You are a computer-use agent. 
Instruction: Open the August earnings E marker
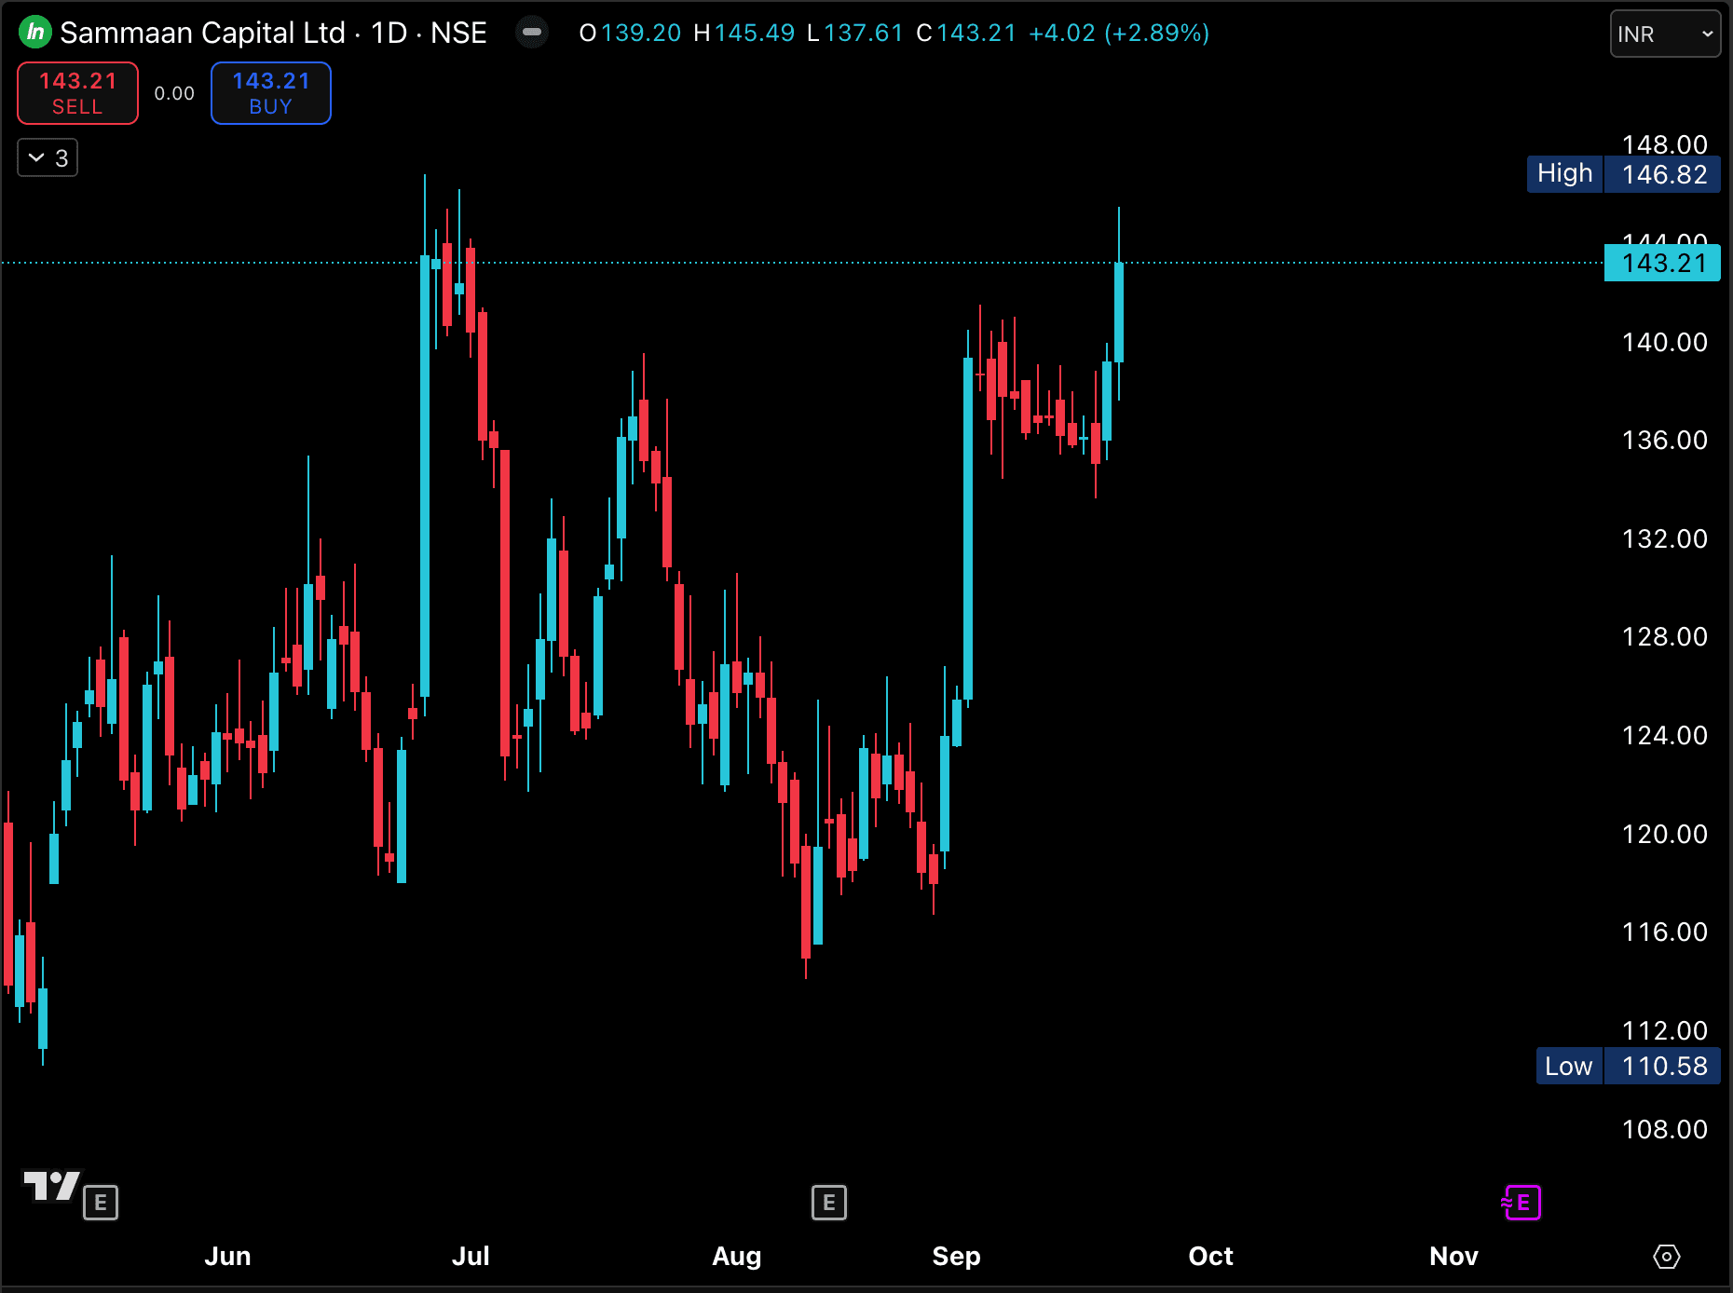tap(829, 1202)
